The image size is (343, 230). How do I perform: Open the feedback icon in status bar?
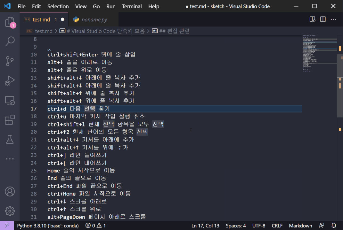(x=322, y=226)
